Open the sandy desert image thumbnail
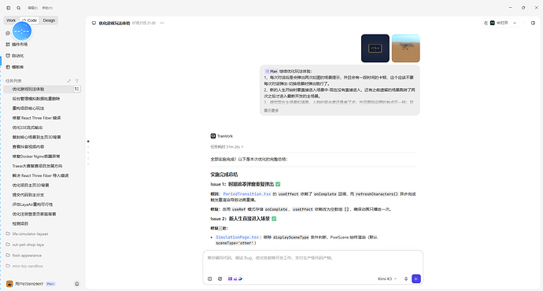 [406, 49]
